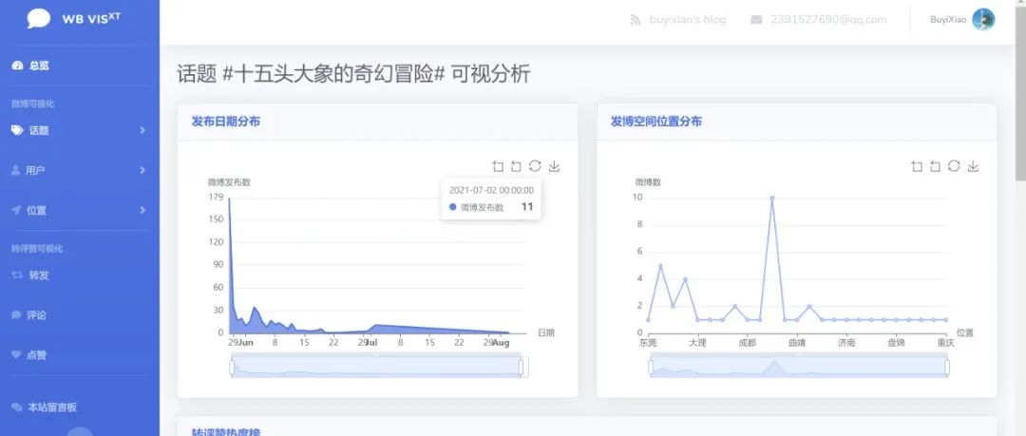Visit buyixiao's blog link
This screenshot has width=1026, height=436.
[x=687, y=20]
